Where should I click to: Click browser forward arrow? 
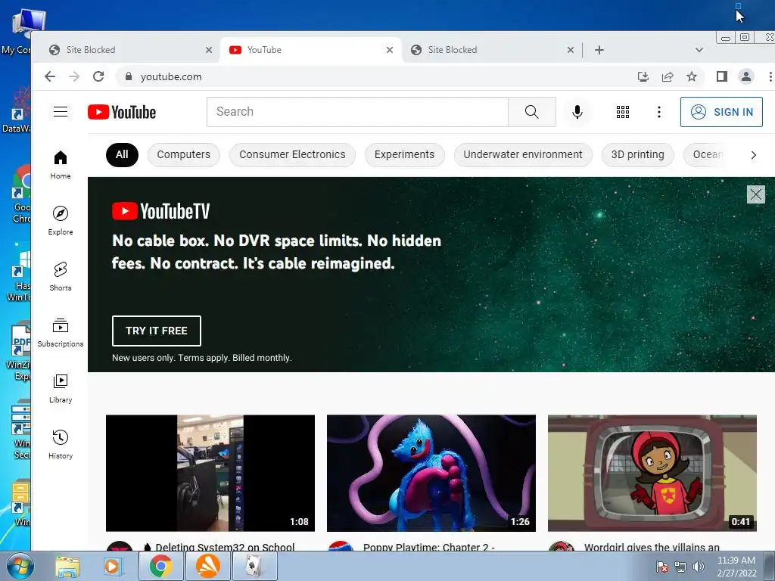pyautogui.click(x=74, y=76)
